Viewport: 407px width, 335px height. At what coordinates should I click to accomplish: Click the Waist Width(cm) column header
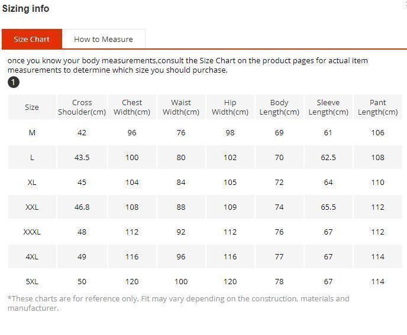[181, 107]
